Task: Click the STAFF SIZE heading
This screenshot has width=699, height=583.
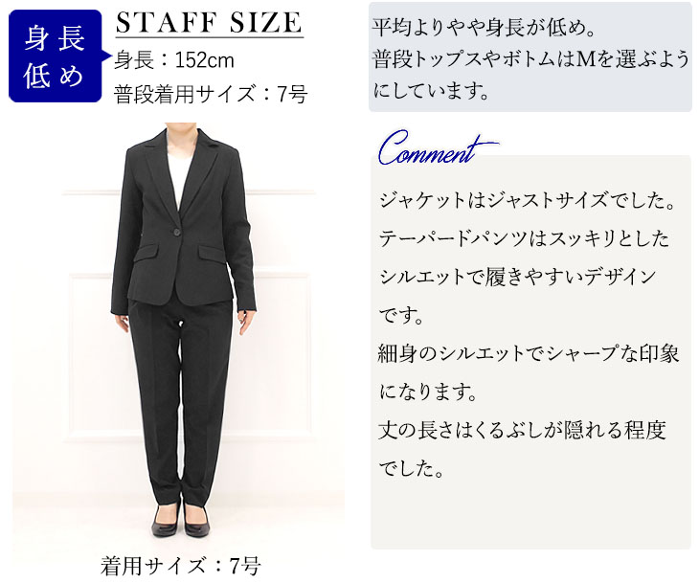Action: [209, 22]
